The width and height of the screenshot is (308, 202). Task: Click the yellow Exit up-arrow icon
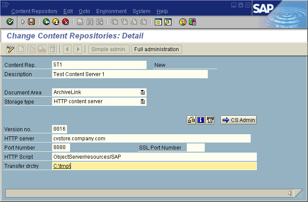click(56, 21)
